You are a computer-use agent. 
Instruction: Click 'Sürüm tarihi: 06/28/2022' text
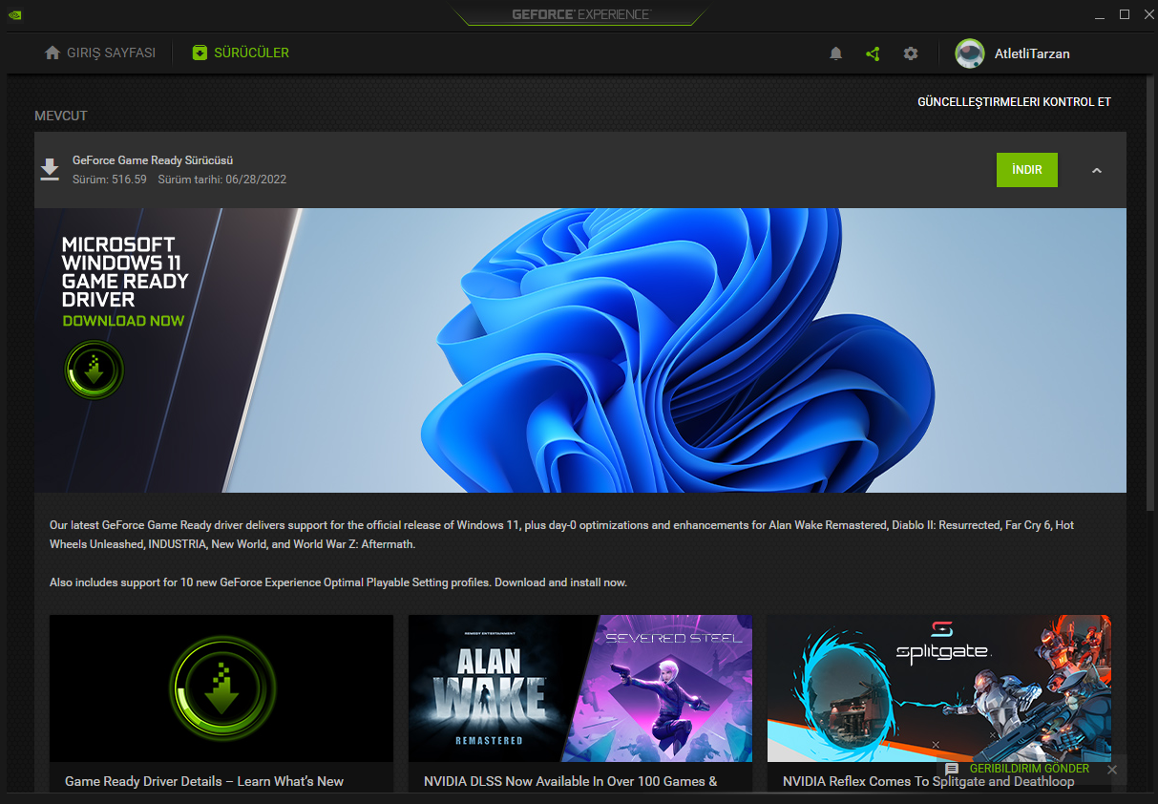click(222, 180)
